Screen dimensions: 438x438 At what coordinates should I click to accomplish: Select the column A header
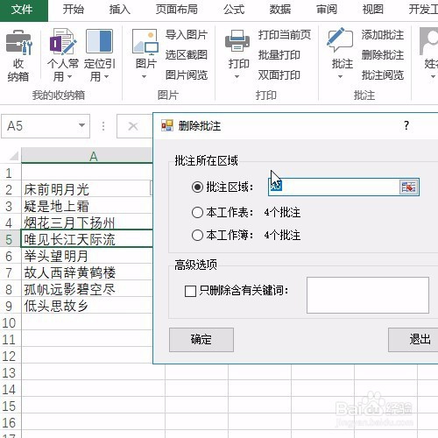87,156
